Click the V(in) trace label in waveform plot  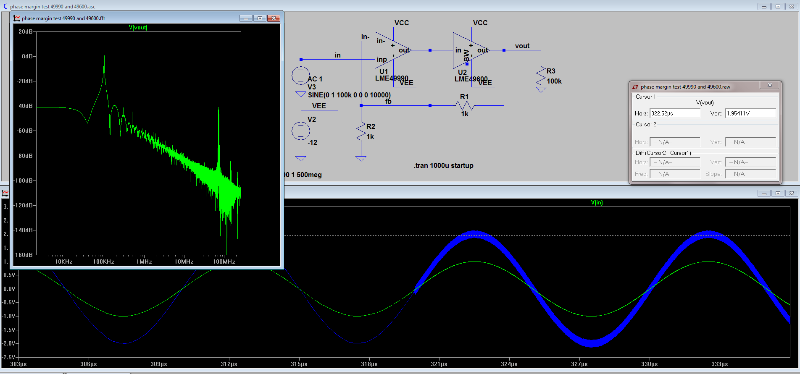597,203
